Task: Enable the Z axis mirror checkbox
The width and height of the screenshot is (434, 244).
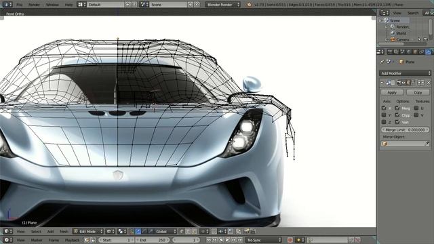Action: 384,122
